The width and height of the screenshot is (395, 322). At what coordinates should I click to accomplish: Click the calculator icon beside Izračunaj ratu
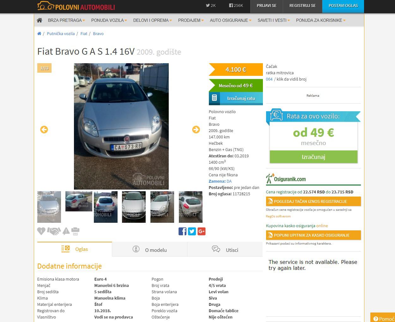[x=214, y=98]
